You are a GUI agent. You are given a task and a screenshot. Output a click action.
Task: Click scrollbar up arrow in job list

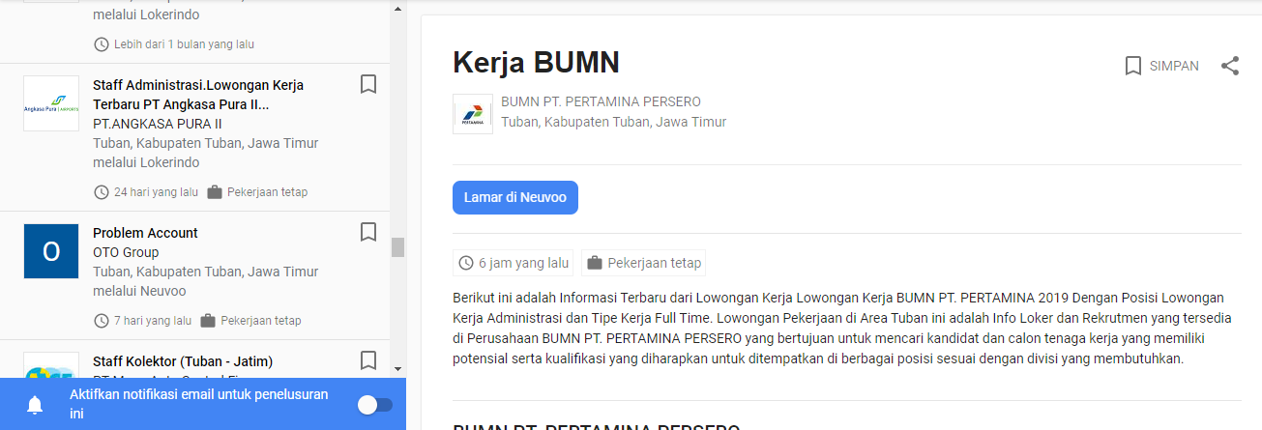click(397, 8)
